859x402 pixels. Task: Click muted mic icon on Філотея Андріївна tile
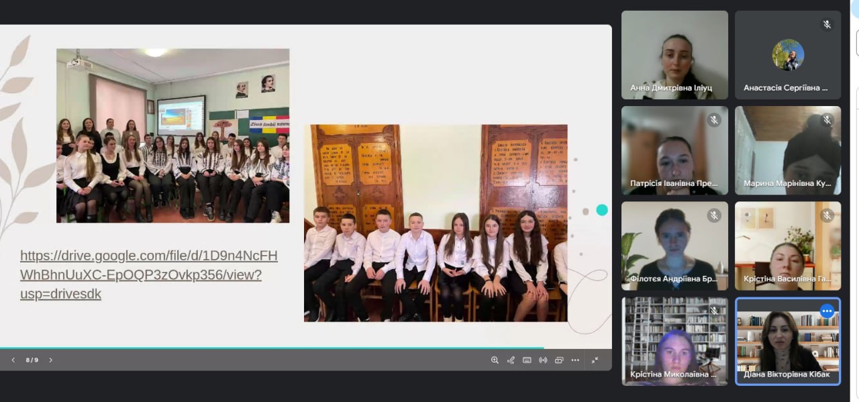(x=714, y=215)
